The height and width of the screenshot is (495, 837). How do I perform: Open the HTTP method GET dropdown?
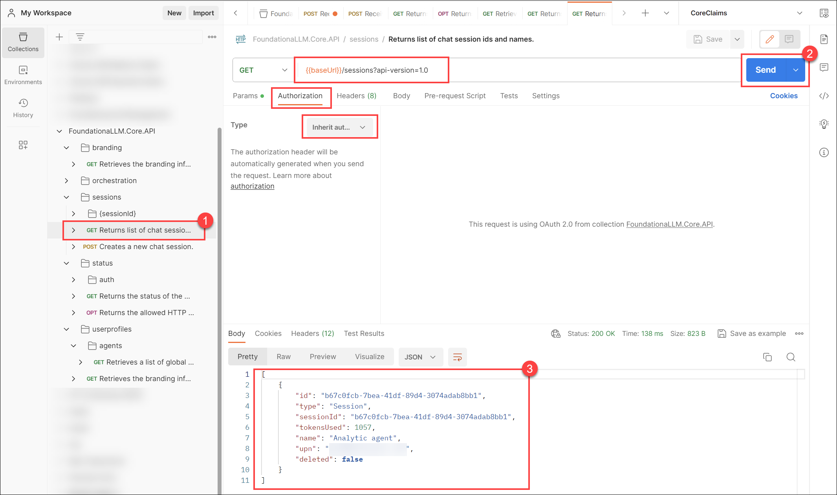tap(264, 70)
